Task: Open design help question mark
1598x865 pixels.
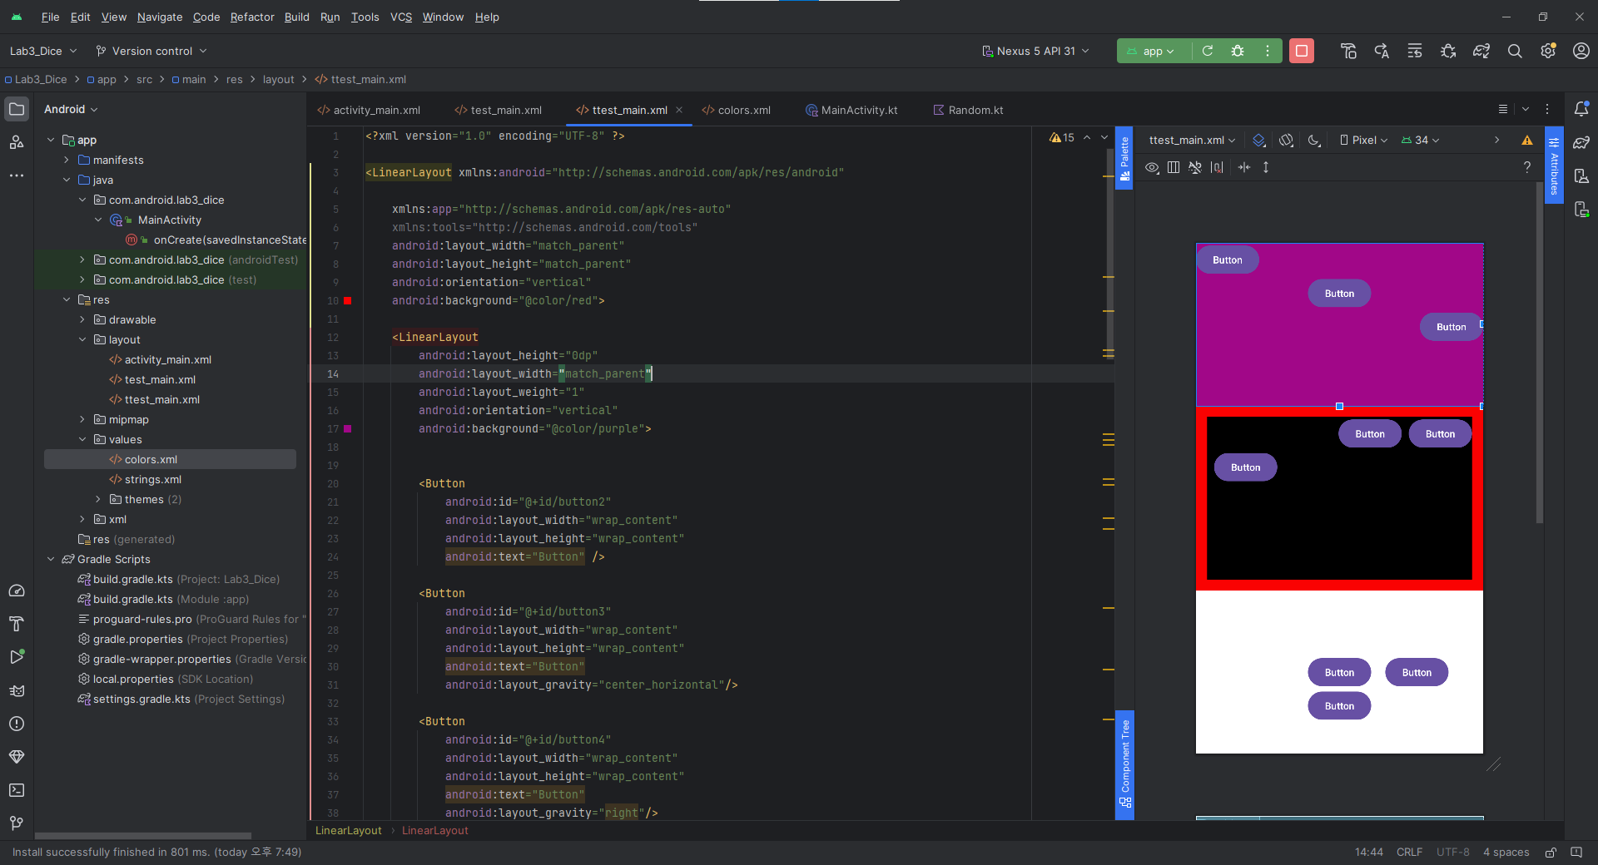Action: (1526, 167)
